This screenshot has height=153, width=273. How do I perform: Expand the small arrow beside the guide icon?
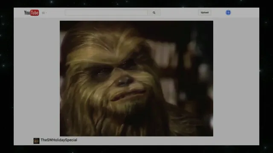(x=46, y=13)
